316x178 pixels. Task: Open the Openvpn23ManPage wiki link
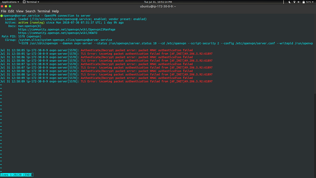pos(67,29)
